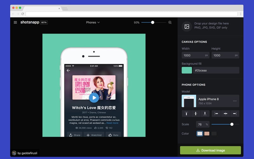Adjust the canvas zoom slider handle
This screenshot has height=159, width=254.
pyautogui.click(x=153, y=22)
